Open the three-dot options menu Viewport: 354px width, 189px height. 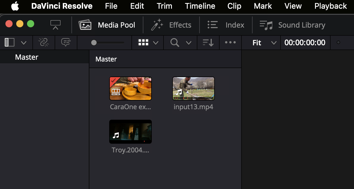point(230,42)
